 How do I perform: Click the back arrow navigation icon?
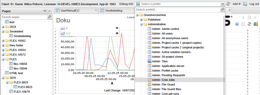tap(243, 17)
